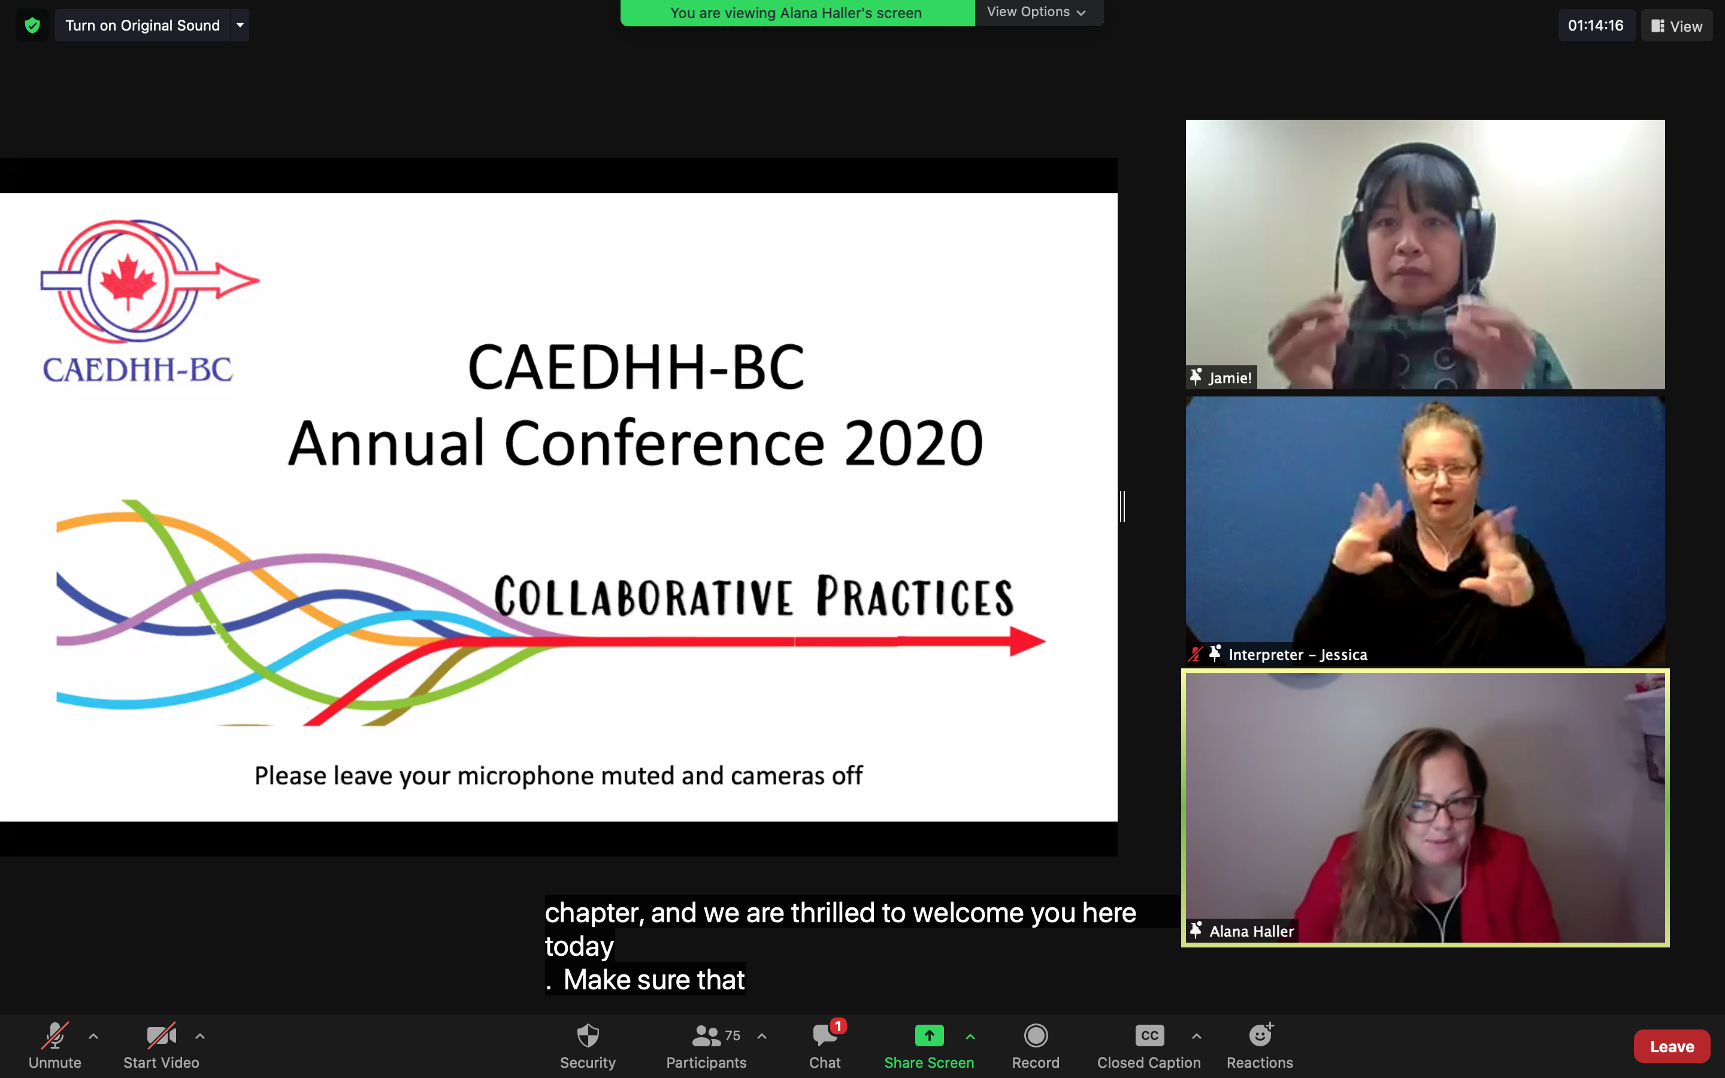Click the 'Alana Haller' name label
Viewport: 1725px width, 1078px height.
1251,931
